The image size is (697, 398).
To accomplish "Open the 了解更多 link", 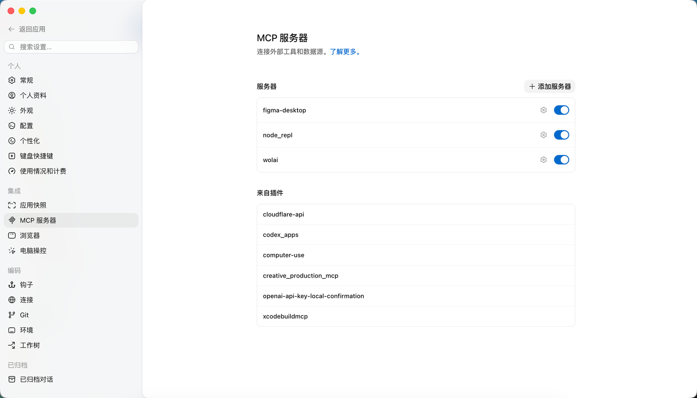I will (x=345, y=52).
